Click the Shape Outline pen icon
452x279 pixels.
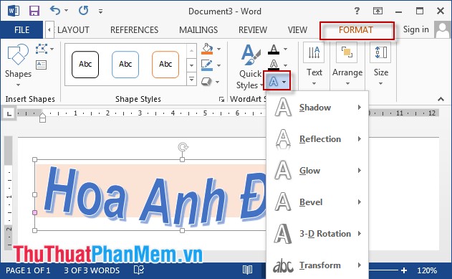point(207,65)
